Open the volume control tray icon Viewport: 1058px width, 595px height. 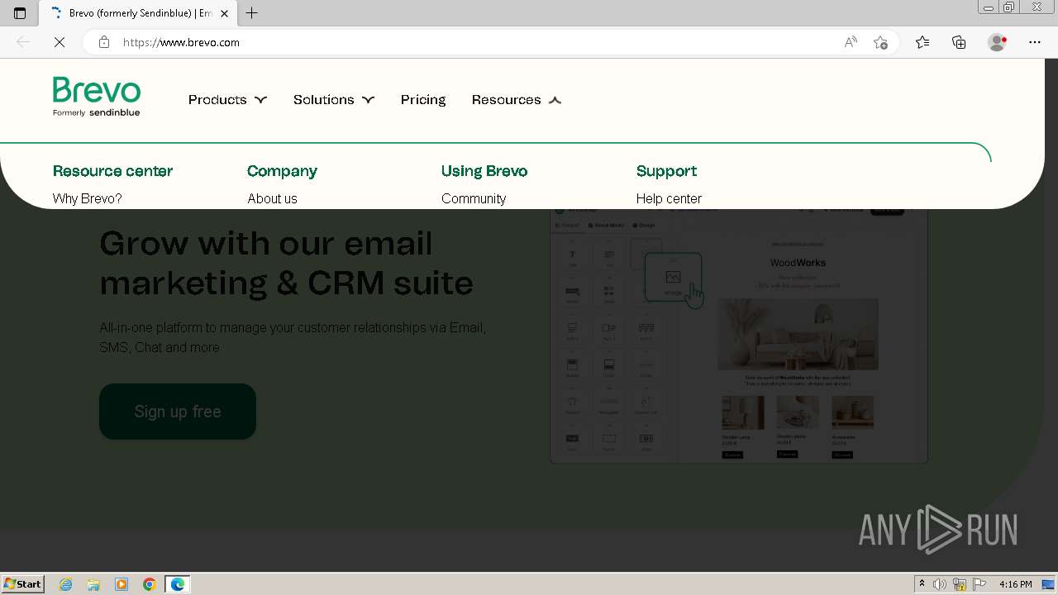click(940, 584)
